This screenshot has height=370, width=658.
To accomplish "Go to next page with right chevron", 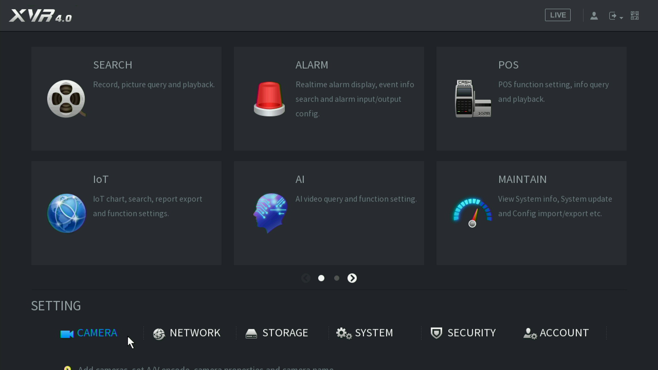I will (x=352, y=278).
